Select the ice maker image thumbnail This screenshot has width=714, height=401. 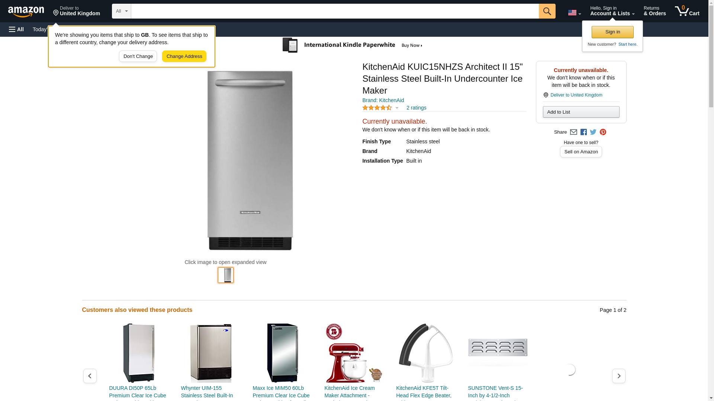[226, 275]
